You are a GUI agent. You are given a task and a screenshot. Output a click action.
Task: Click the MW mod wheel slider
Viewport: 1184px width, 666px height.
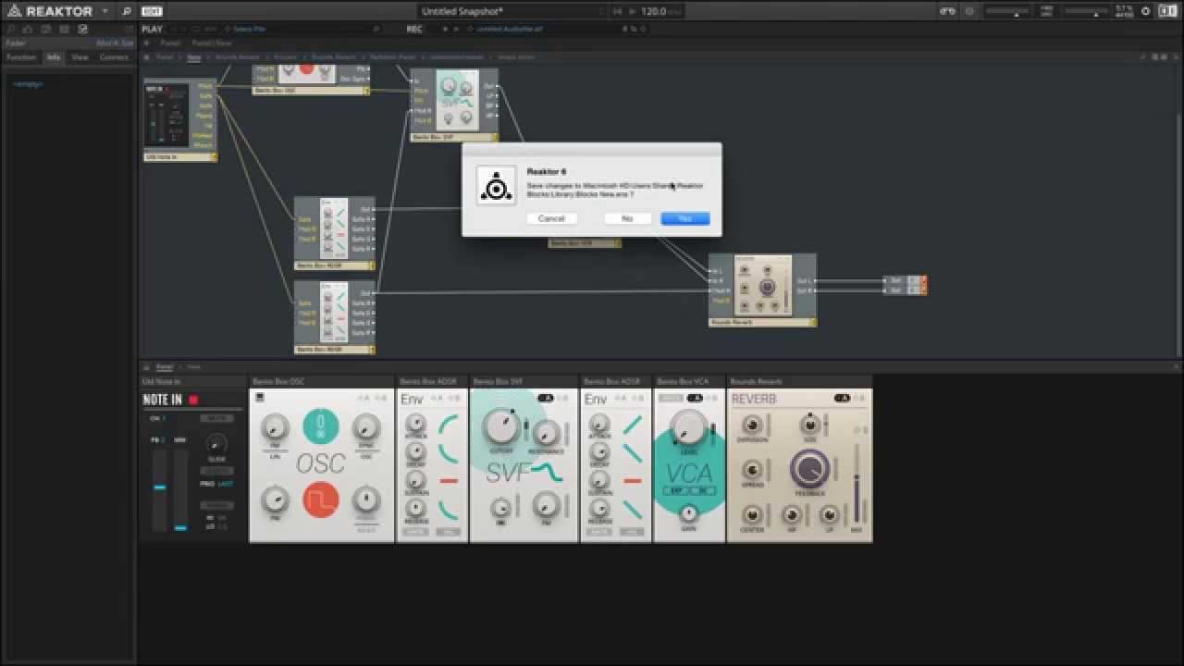pos(180,488)
